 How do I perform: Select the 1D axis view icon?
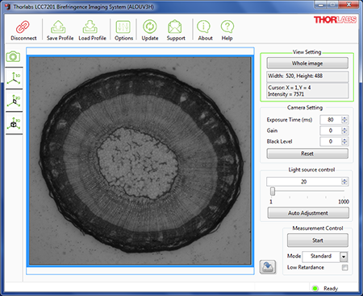pos(14,79)
